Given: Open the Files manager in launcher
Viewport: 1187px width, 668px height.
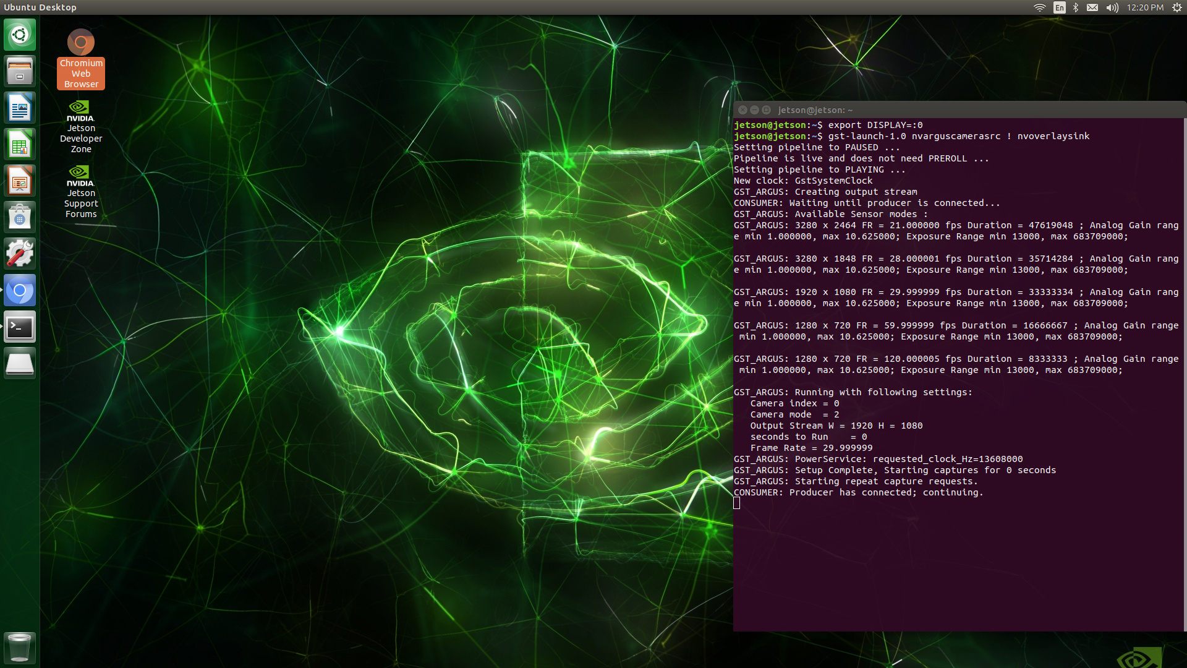Looking at the screenshot, I should point(20,71).
